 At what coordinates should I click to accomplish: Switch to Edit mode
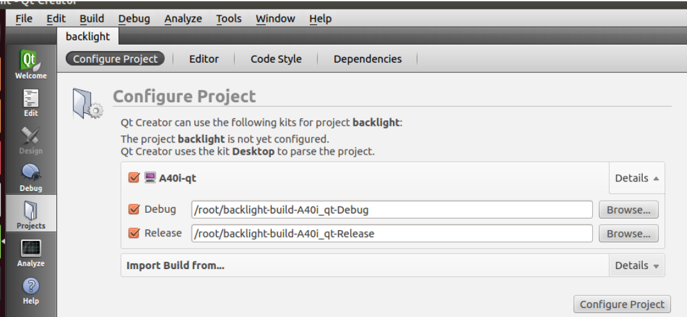pos(31,102)
